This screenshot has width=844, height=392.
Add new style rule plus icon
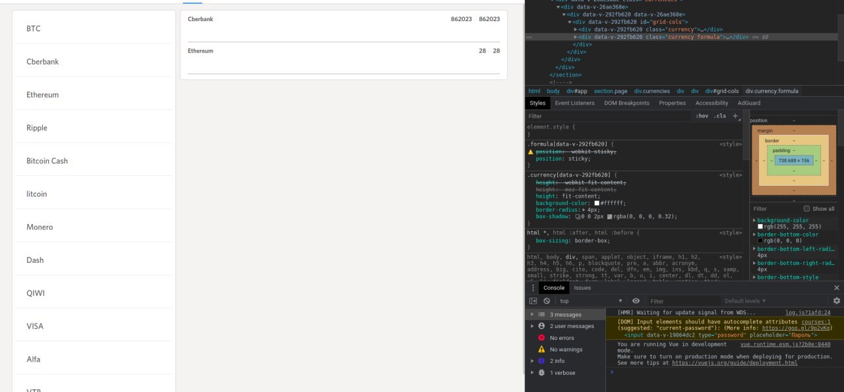(735, 116)
